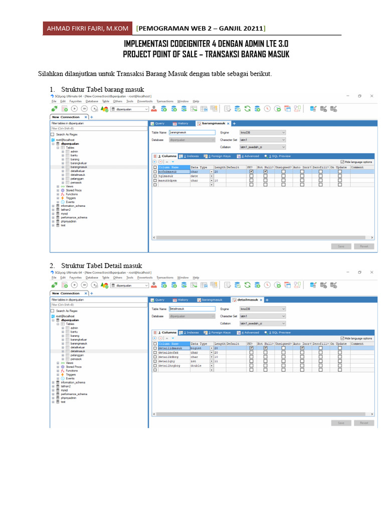Screen dimensions: 385x514
Task: Click the Save button below the barangmasuk columns grid
Action: click(x=341, y=246)
